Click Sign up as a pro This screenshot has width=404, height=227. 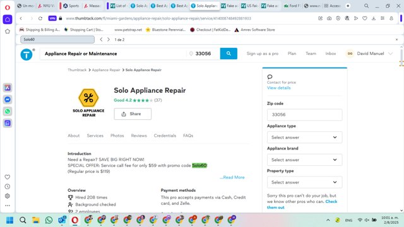pos(263,54)
